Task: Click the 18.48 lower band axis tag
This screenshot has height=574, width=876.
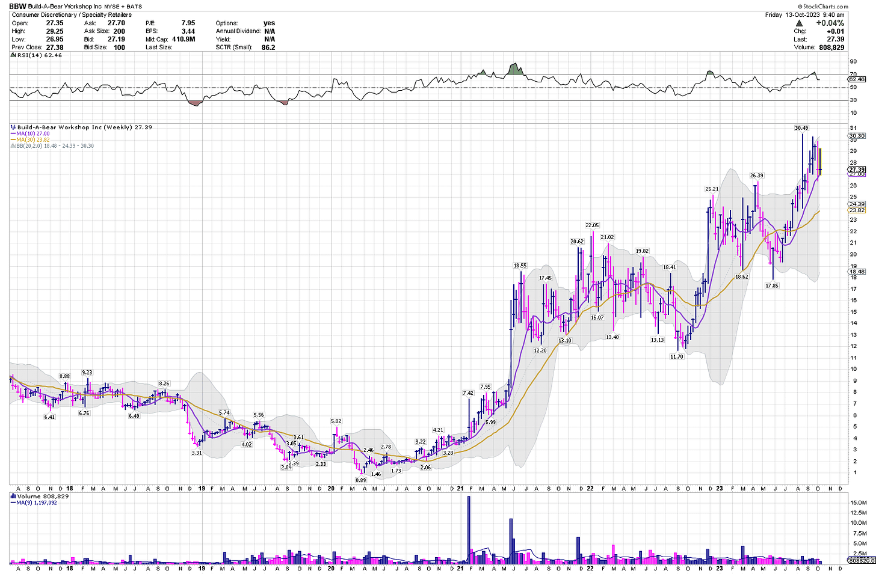Action: pyautogui.click(x=857, y=272)
